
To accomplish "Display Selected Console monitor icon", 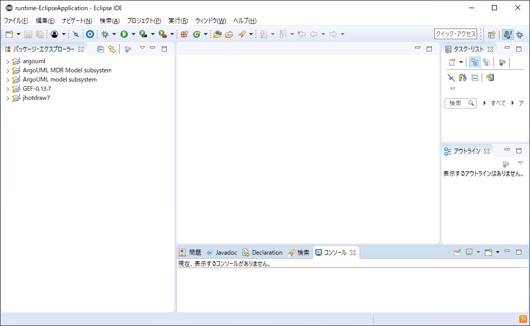I will click(469, 252).
